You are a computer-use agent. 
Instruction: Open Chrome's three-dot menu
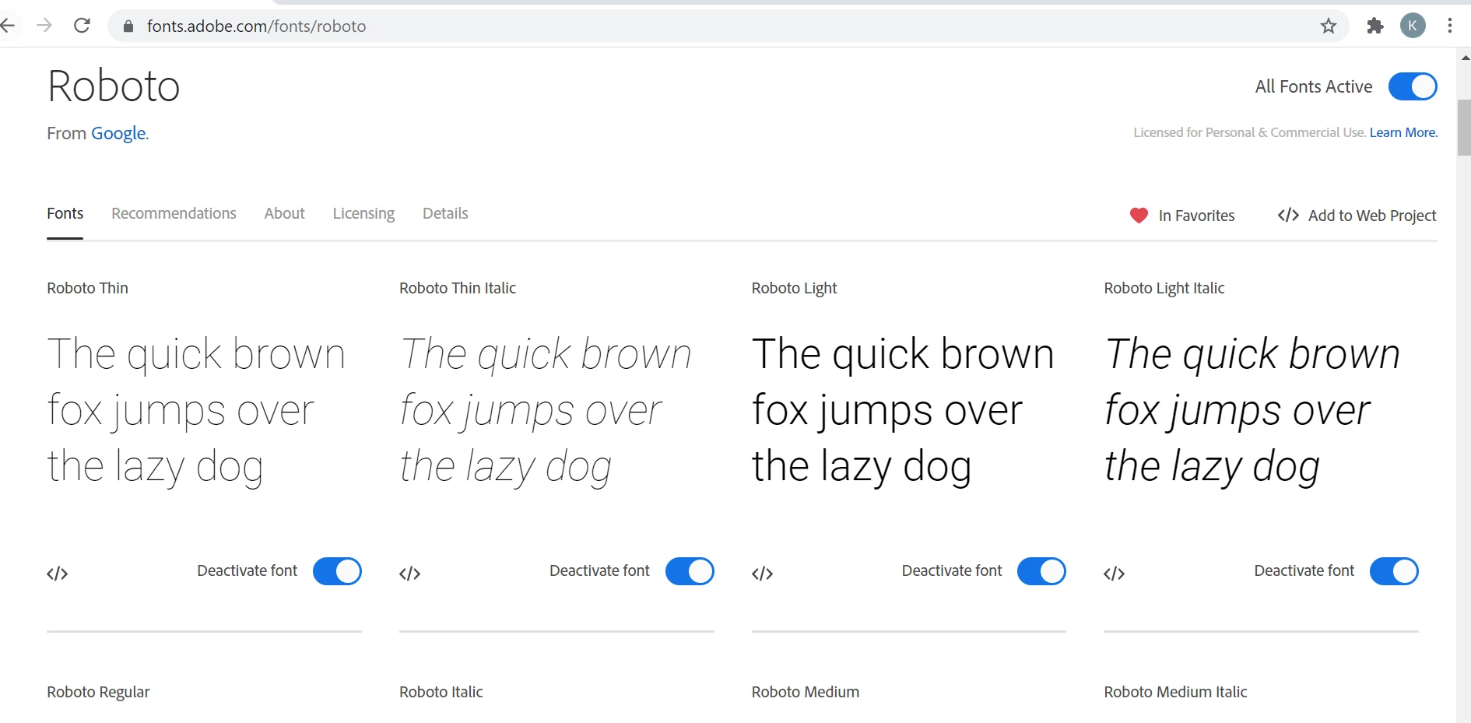tap(1449, 26)
